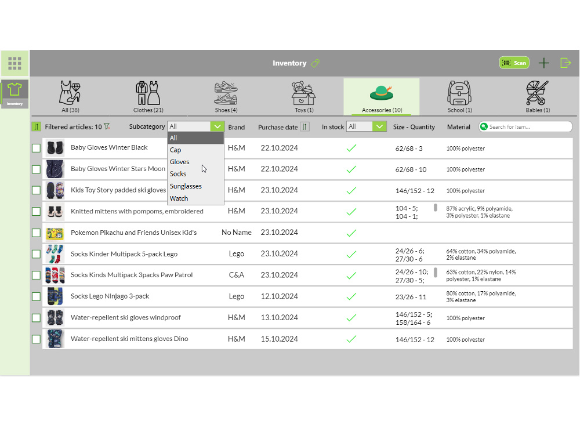Click size scrollbar in Knitted mittens row
Screen dimensions: 580x435
(436, 208)
